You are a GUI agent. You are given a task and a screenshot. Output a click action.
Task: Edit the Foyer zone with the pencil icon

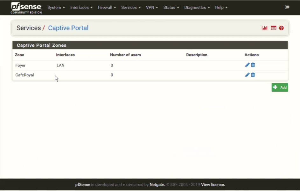247,65
